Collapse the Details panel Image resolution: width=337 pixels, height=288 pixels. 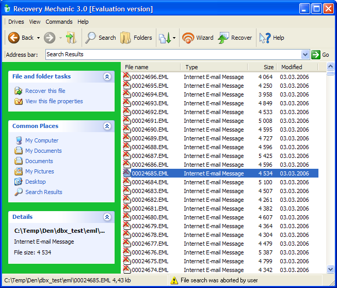(107, 217)
